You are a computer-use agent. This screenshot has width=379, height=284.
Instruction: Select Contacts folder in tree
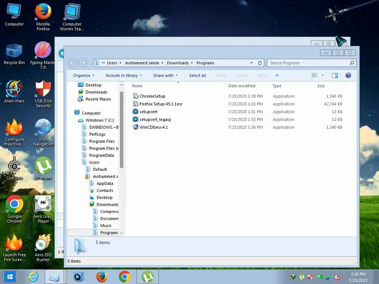pyautogui.click(x=105, y=190)
